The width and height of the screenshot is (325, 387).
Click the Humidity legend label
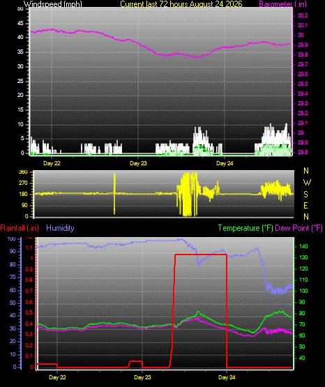pyautogui.click(x=60, y=228)
